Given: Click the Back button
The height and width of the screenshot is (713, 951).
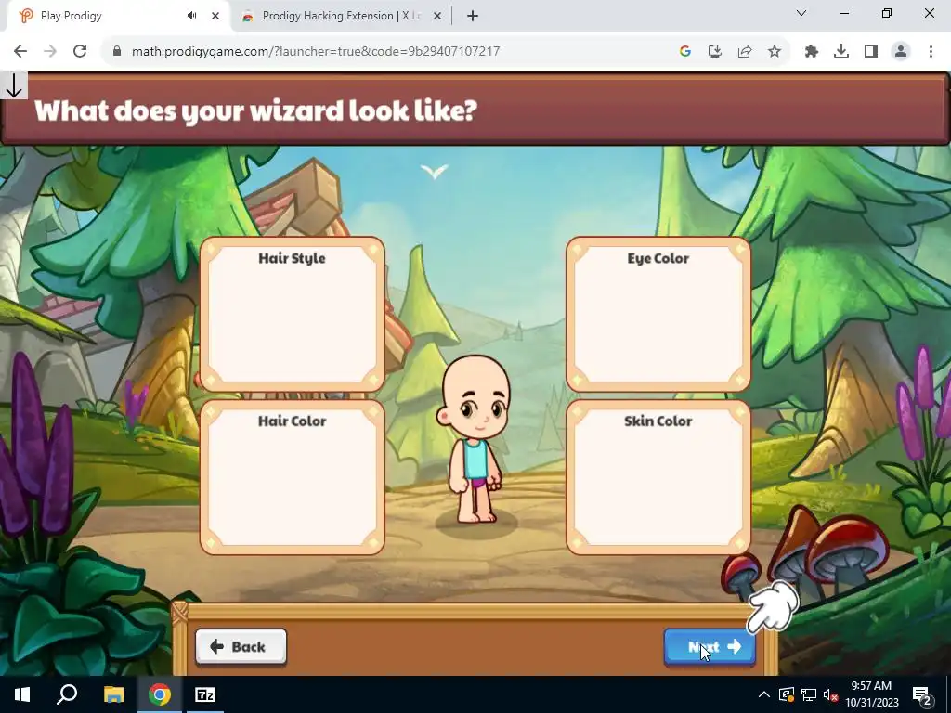Looking at the screenshot, I should coord(241,647).
